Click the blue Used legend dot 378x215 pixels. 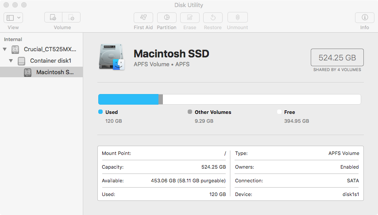click(100, 112)
